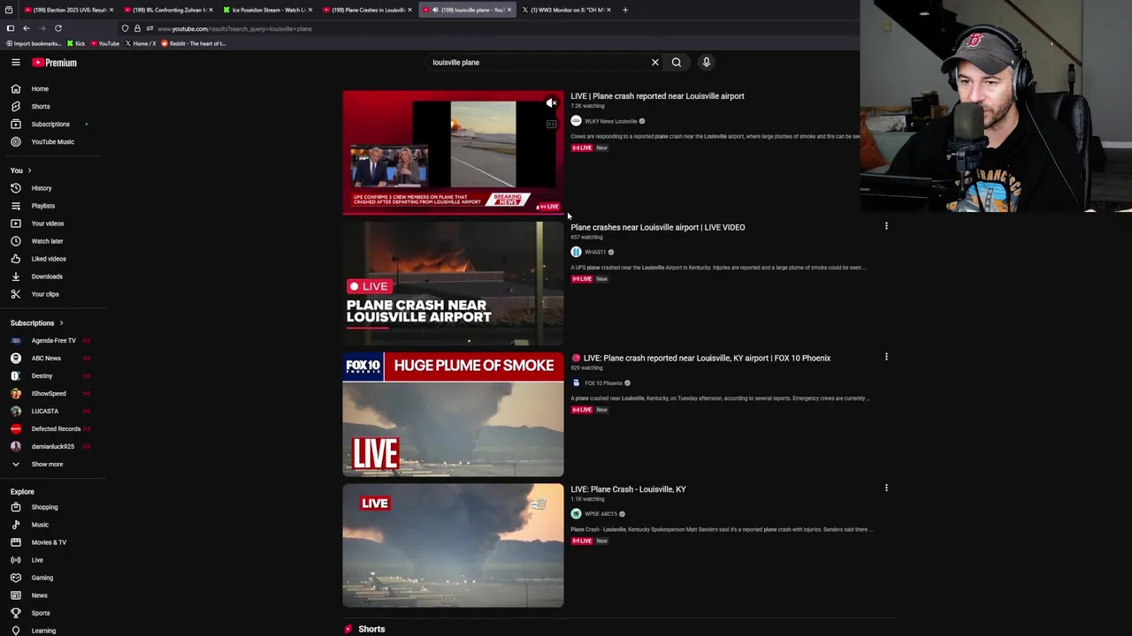Open FOX 10 Phoenix channel link
This screenshot has height=636, width=1132.
(603, 383)
